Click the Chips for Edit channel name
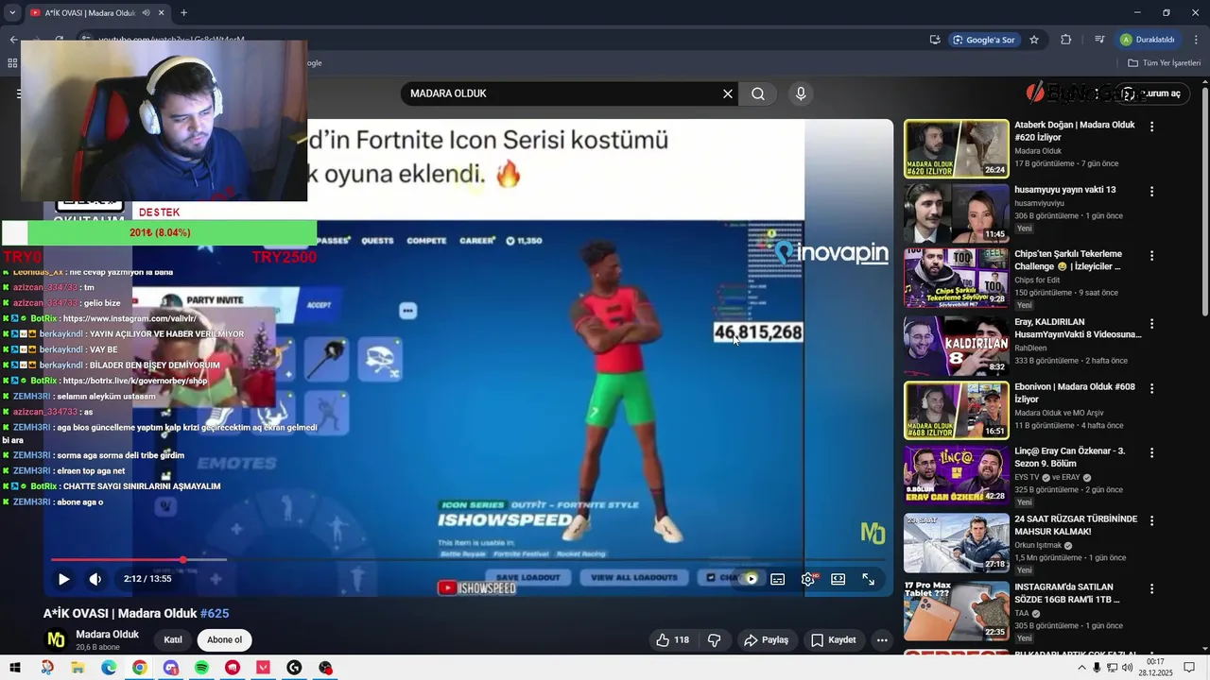The height and width of the screenshot is (680, 1210). [x=1040, y=280]
